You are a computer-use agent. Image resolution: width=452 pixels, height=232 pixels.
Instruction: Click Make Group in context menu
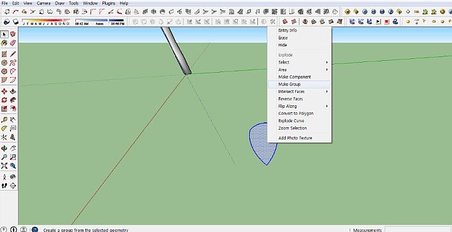299,85
